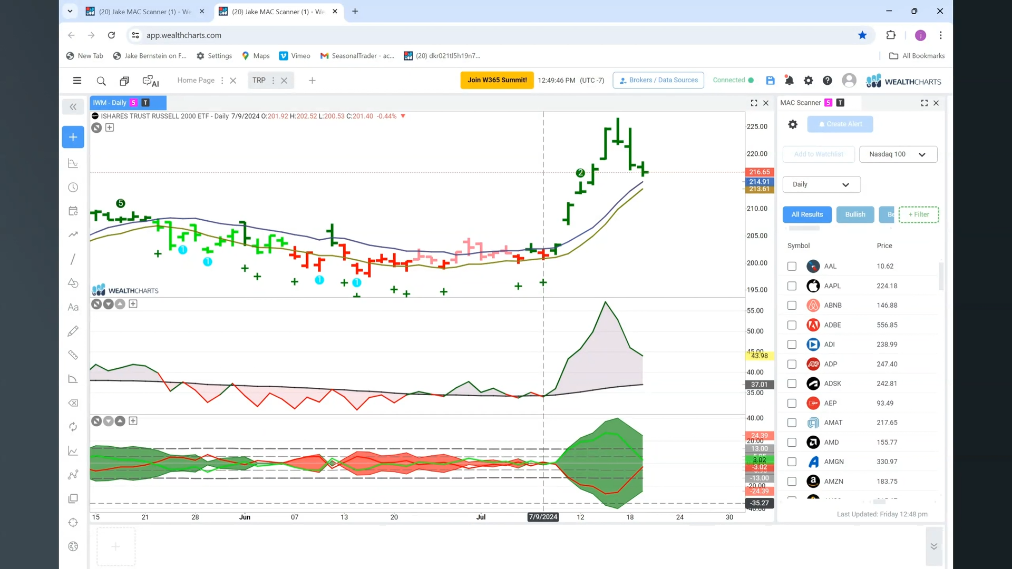
Task: Check the AMAT symbol checkbox
Action: 792,423
